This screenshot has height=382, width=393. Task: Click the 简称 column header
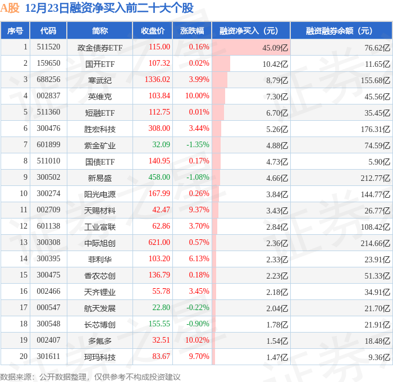point(100,30)
